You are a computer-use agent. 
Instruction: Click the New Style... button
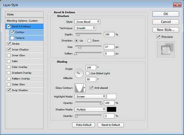[166, 30]
